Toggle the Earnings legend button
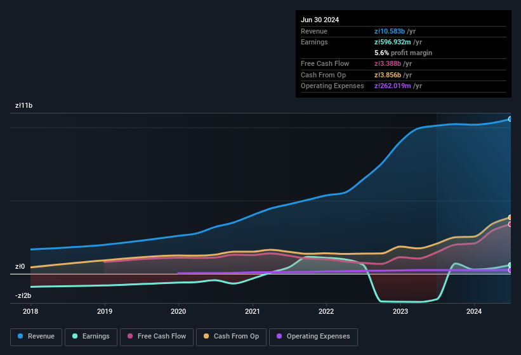 [91, 337]
